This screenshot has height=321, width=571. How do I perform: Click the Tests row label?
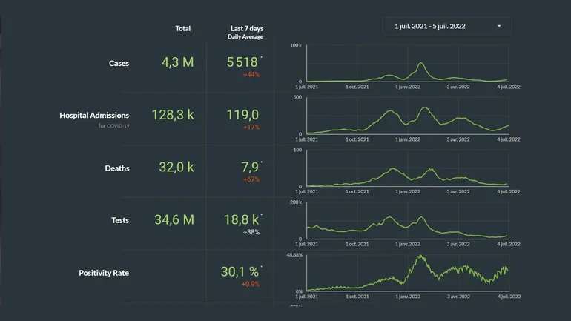tap(119, 220)
